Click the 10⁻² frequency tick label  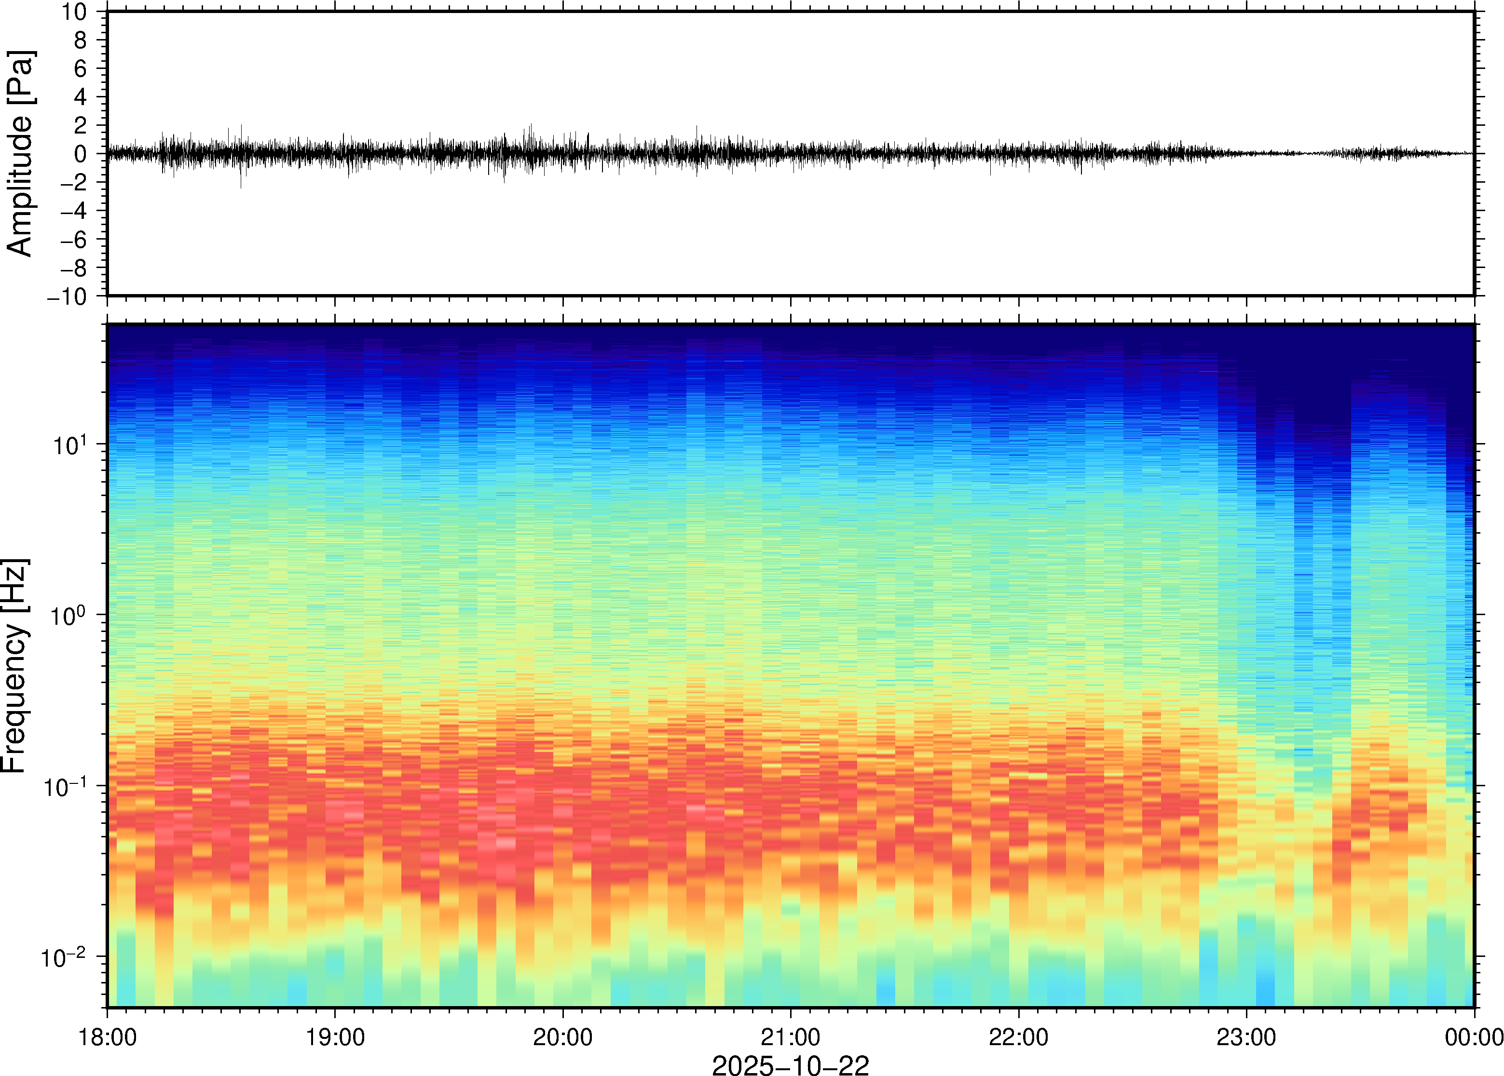pyautogui.click(x=64, y=957)
